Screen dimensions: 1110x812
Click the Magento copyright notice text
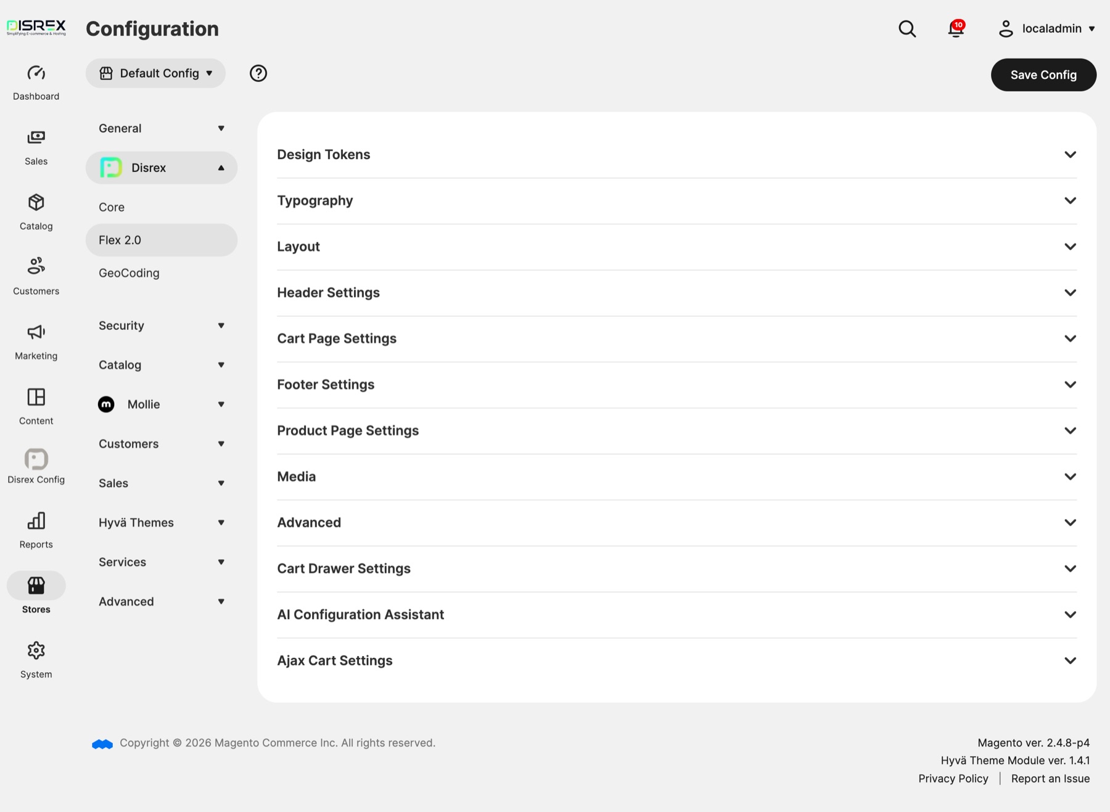[x=277, y=743]
